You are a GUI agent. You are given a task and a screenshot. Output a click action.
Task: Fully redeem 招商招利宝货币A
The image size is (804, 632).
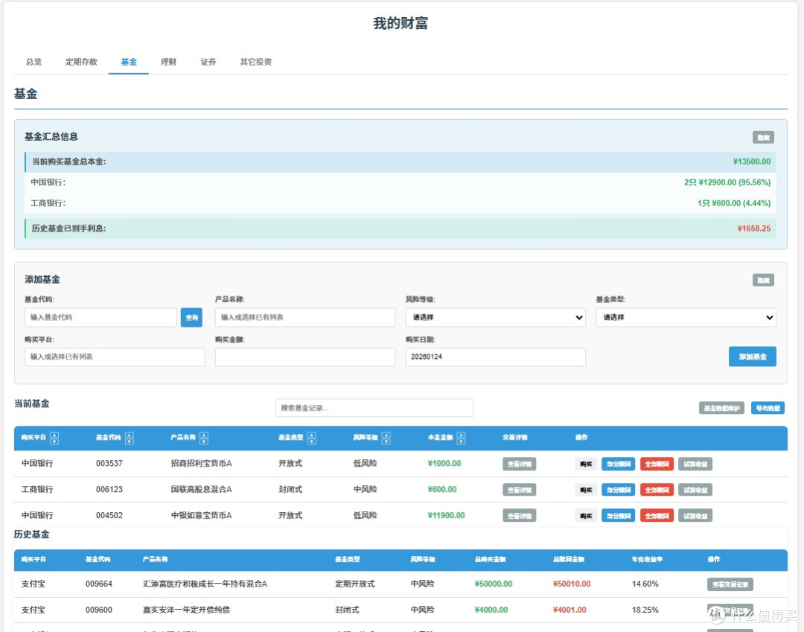point(657,464)
